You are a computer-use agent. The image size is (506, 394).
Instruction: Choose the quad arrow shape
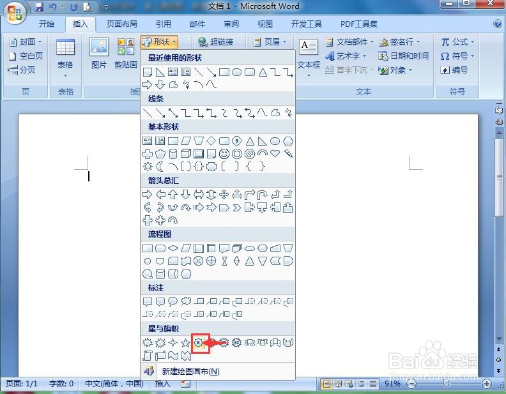pyautogui.click(x=224, y=194)
